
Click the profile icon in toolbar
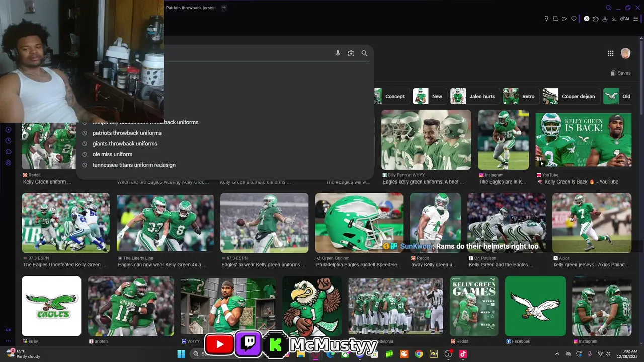click(605, 19)
